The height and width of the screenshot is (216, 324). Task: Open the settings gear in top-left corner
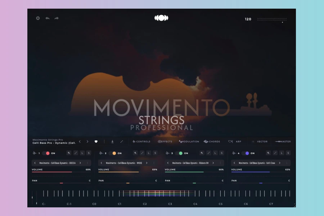[38, 18]
